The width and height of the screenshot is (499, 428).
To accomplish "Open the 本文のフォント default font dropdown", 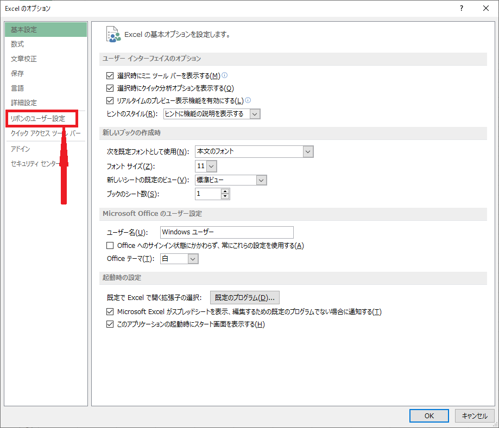I will [308, 152].
